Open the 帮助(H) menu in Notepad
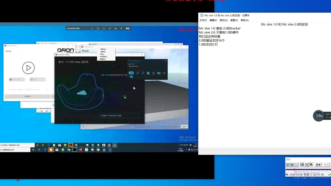 pyautogui.click(x=245, y=20)
